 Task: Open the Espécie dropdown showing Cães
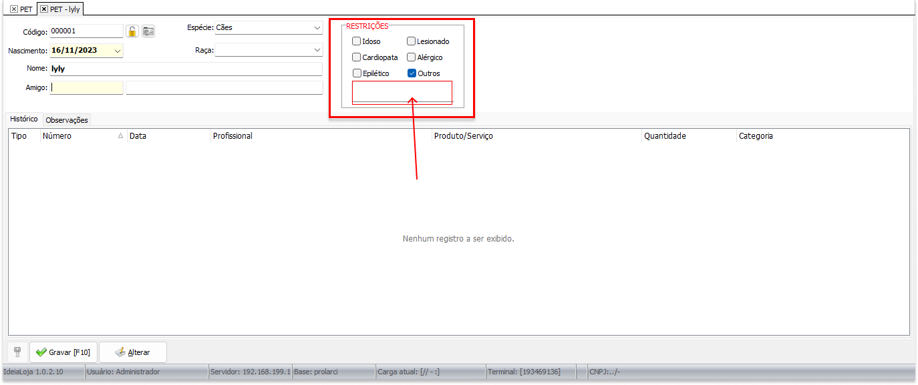pos(317,28)
